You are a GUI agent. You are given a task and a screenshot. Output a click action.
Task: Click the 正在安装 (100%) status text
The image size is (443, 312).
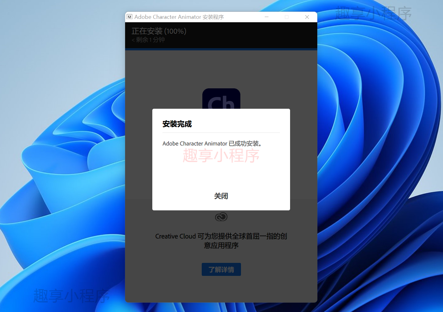tap(159, 31)
